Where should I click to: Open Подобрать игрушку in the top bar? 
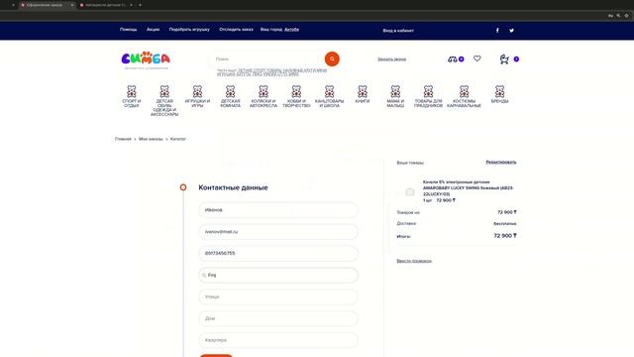189,30
